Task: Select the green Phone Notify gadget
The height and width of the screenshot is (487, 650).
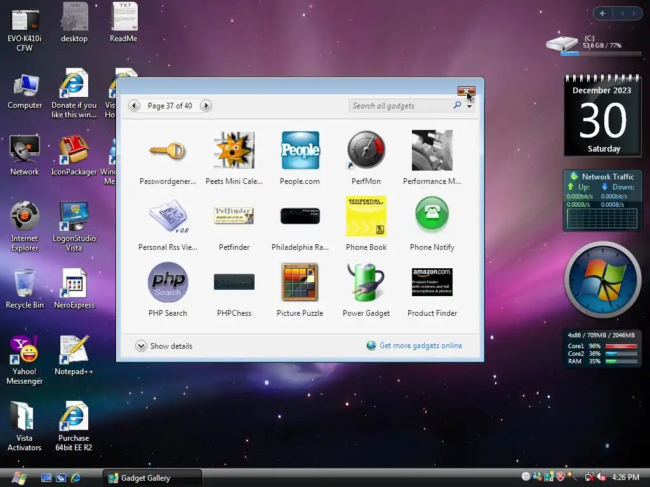Action: (432, 214)
